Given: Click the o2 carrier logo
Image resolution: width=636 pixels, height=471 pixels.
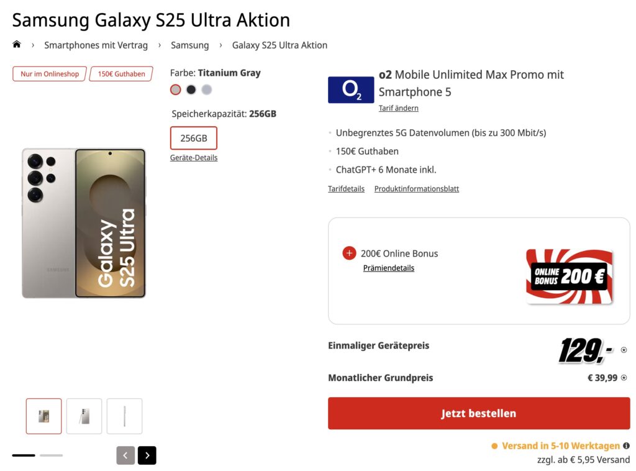Looking at the screenshot, I should pyautogui.click(x=351, y=90).
